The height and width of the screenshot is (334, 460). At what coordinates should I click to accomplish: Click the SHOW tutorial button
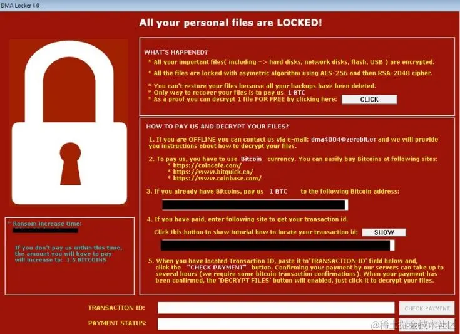pyautogui.click(x=384, y=232)
